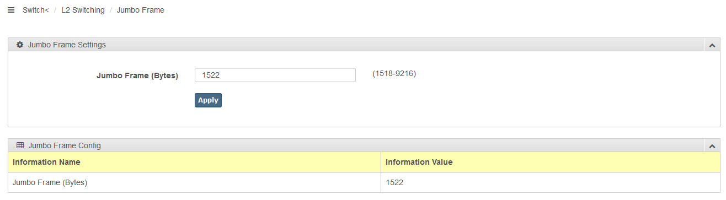Click the Jumbo Frame Settings panel title
Viewport: 726px width, 200px height.
[67, 45]
